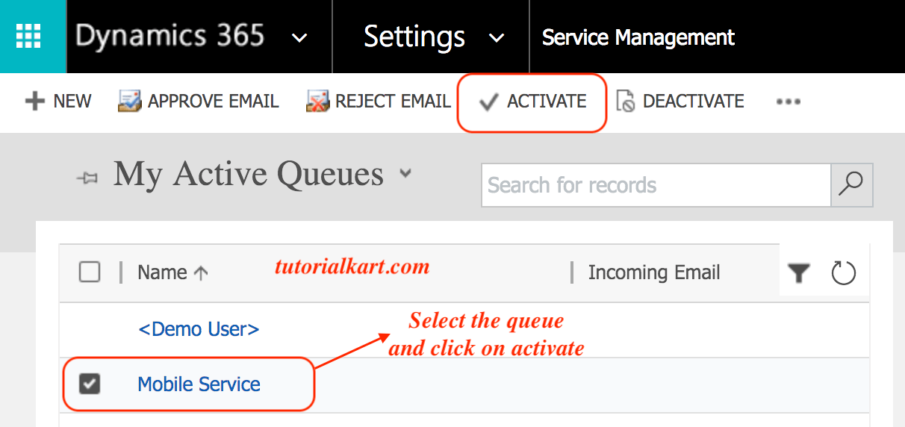Click the Reject Email button
The height and width of the screenshot is (427, 905).
(379, 102)
